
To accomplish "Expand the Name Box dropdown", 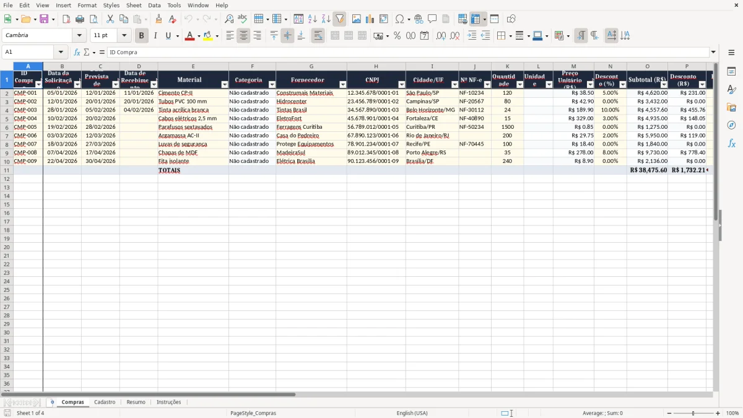I will [x=61, y=53].
